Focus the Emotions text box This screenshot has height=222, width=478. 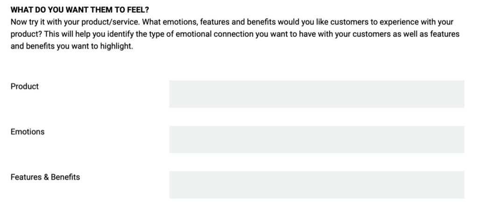tap(317, 139)
